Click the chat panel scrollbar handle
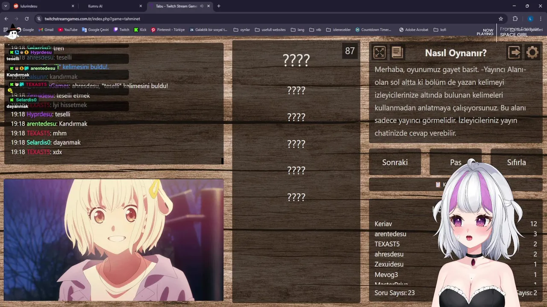Screen dimensions: 547x307 click(x=222, y=161)
